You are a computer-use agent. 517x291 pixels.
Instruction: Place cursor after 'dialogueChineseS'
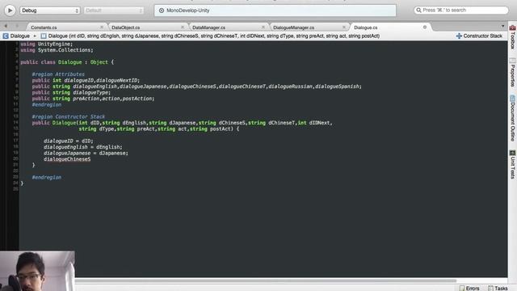tap(90, 159)
